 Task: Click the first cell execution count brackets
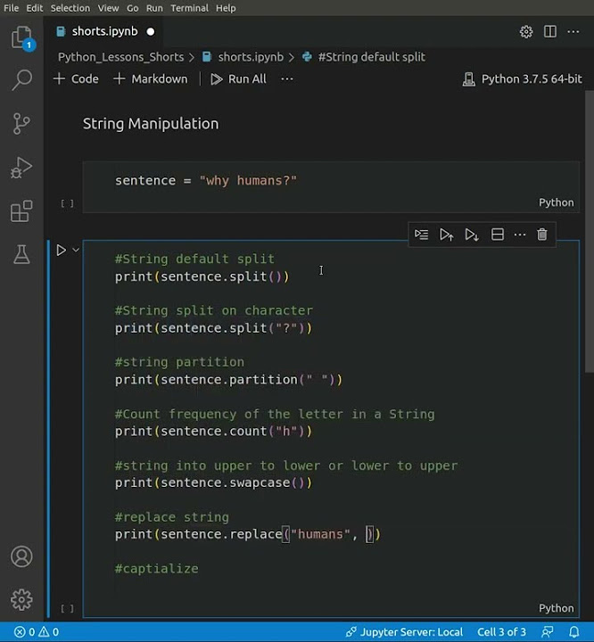click(68, 203)
